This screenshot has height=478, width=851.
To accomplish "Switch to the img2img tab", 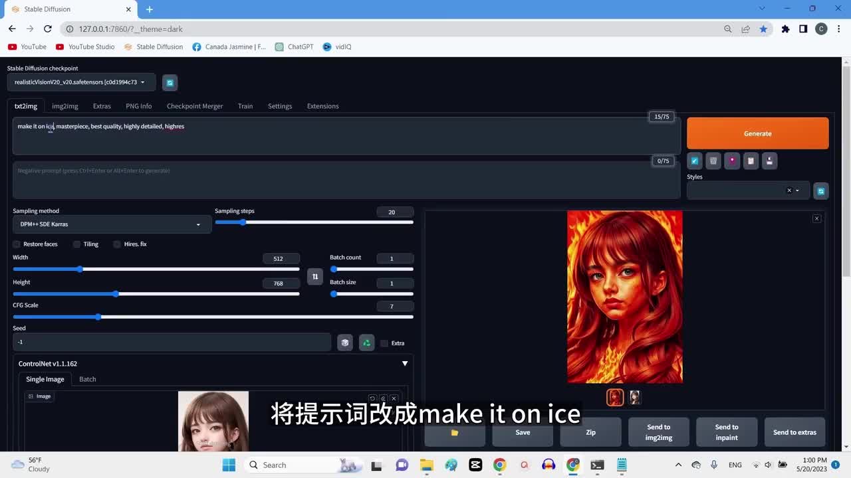I will 65,106.
